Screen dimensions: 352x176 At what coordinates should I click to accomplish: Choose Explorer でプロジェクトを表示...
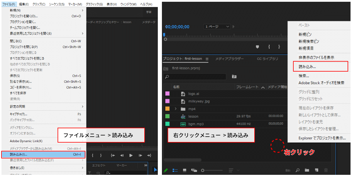(322, 138)
